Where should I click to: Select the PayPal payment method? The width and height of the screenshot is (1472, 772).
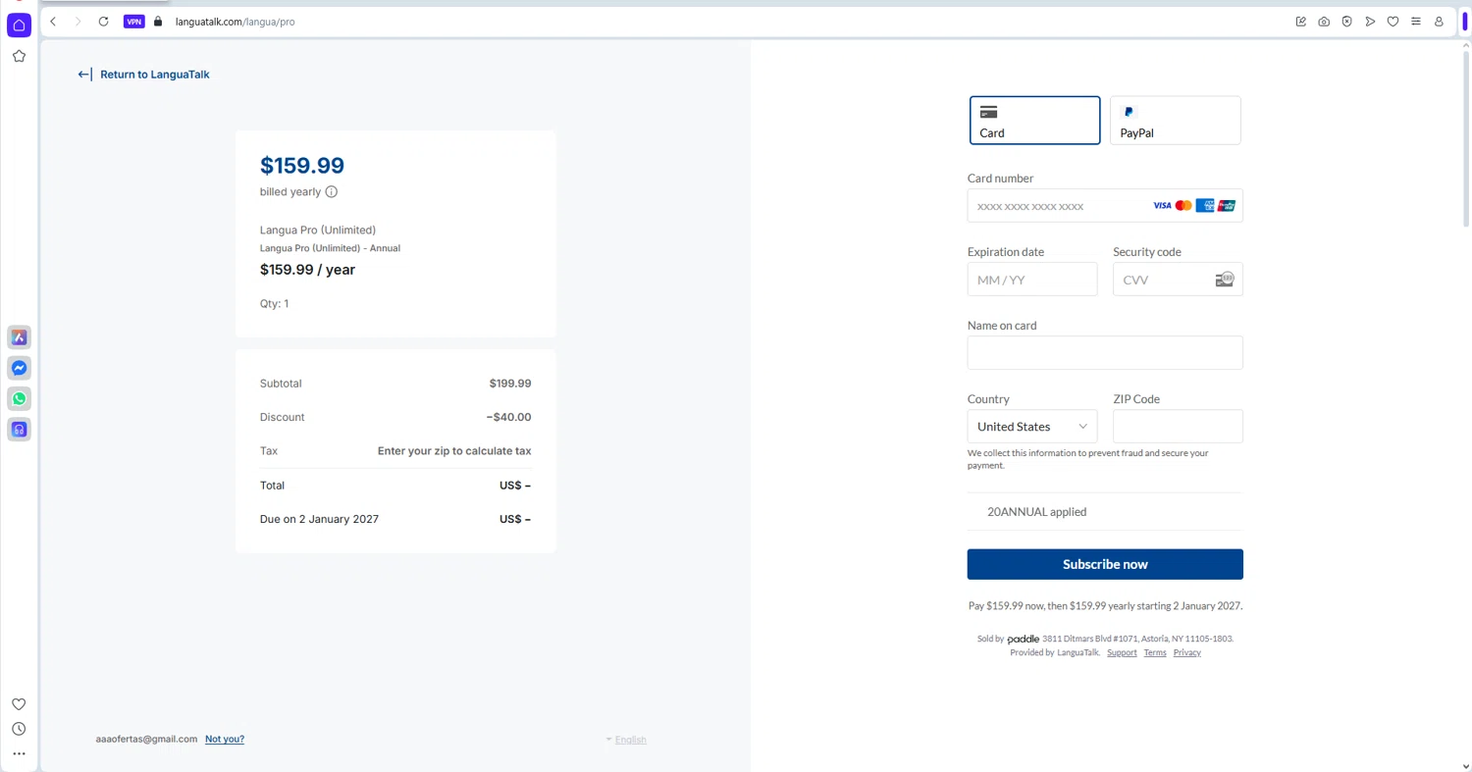[1176, 121]
